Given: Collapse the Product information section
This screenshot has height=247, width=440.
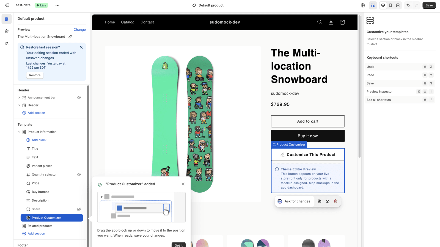Looking at the screenshot, I should tap(19, 132).
